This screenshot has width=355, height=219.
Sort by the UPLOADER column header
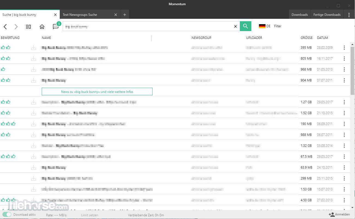click(x=254, y=38)
